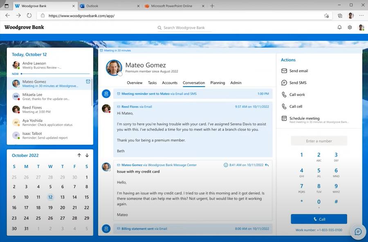This screenshot has height=242, width=368.
Task: Select Mikaela Lee in the contact list
Action: pos(49,96)
